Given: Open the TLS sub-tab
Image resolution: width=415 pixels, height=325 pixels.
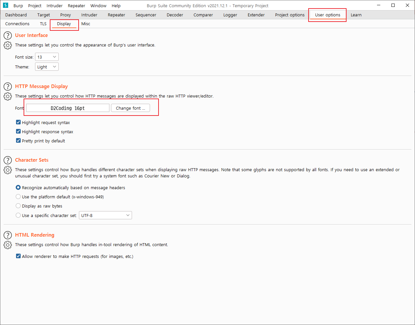Looking at the screenshot, I should [43, 24].
